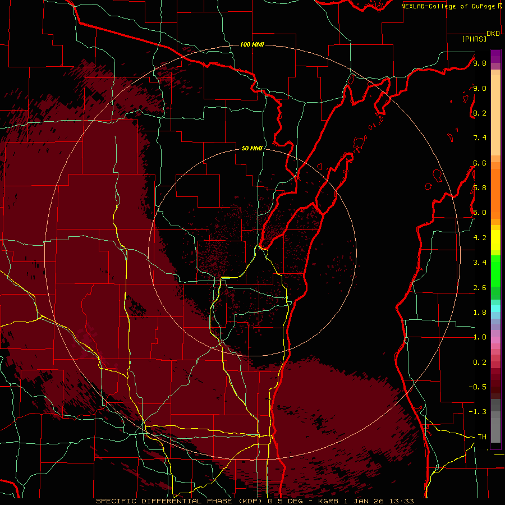Click the 0.2 legend value
The image size is (505, 505).
(x=480, y=362)
